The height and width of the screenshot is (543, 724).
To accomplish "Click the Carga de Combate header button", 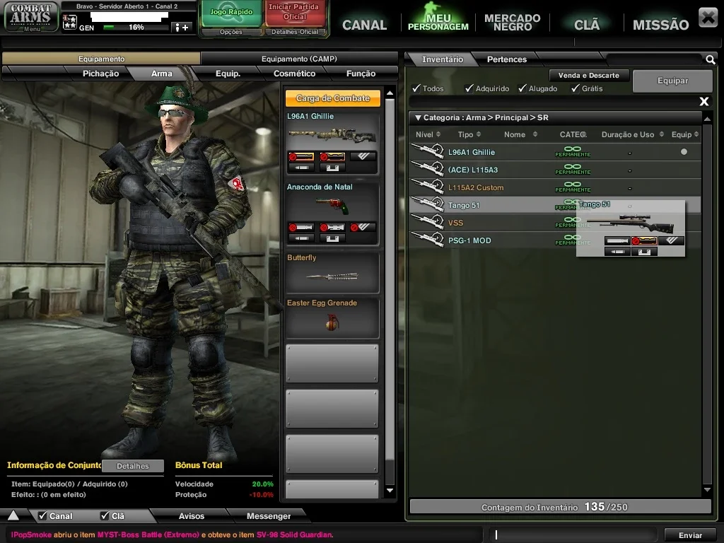I will [x=333, y=98].
